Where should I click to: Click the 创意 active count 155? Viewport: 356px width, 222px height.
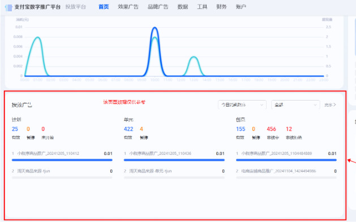[x=241, y=129]
